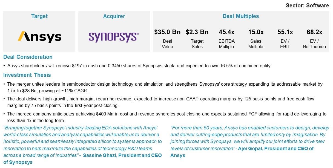The width and height of the screenshot is (333, 168).
Task: Click the Investment Thesis heading
Action: coord(27,75)
